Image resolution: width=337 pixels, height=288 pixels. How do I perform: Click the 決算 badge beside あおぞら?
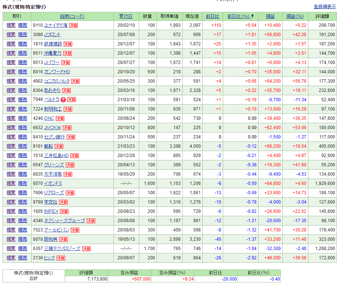tap(66, 91)
